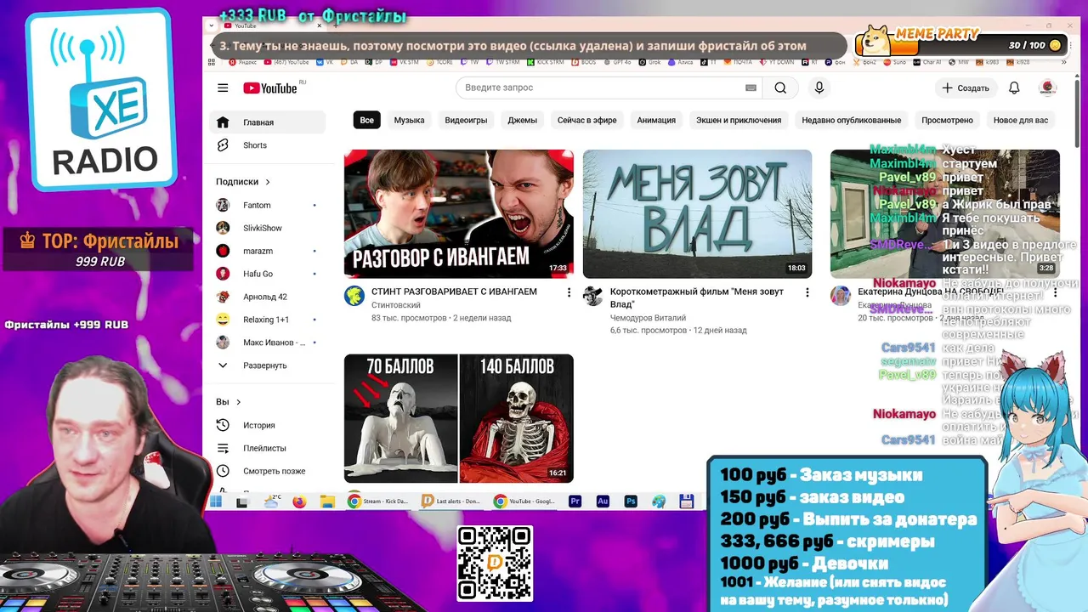
Task: Open Windows Start menu
Action: point(216,501)
